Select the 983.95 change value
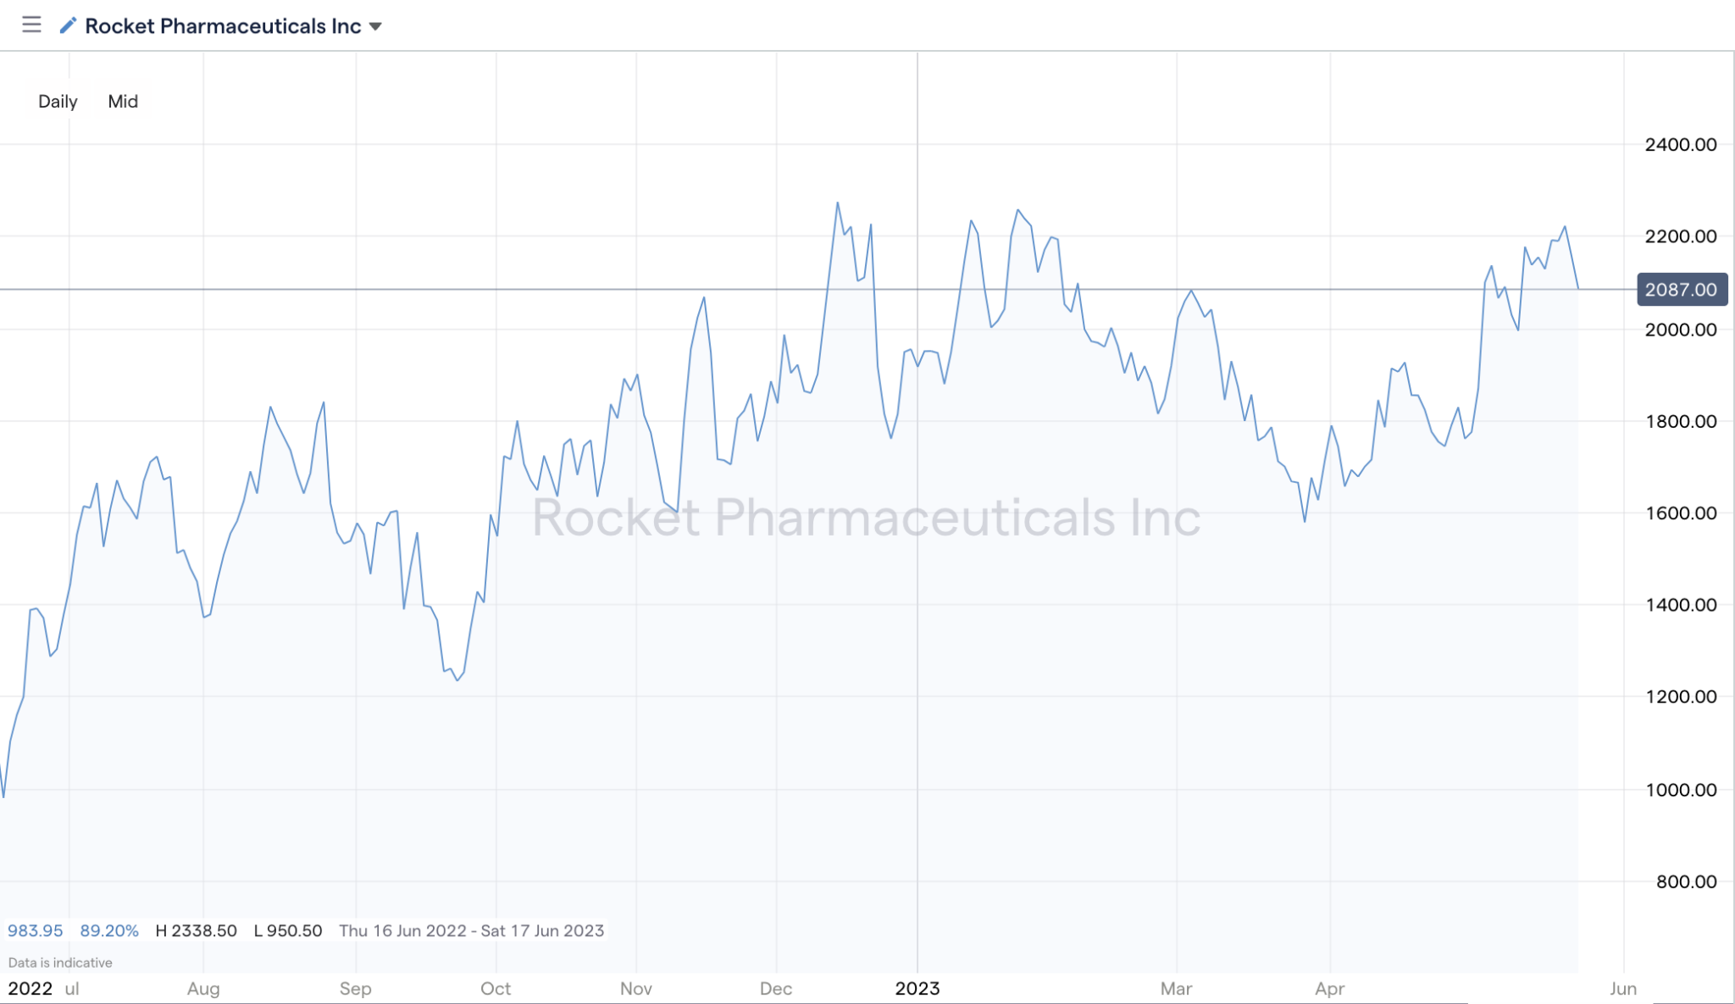Image resolution: width=1735 pixels, height=1004 pixels. tap(36, 930)
